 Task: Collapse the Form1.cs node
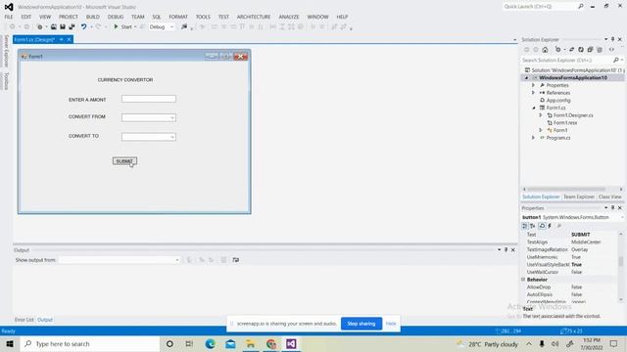(533, 108)
